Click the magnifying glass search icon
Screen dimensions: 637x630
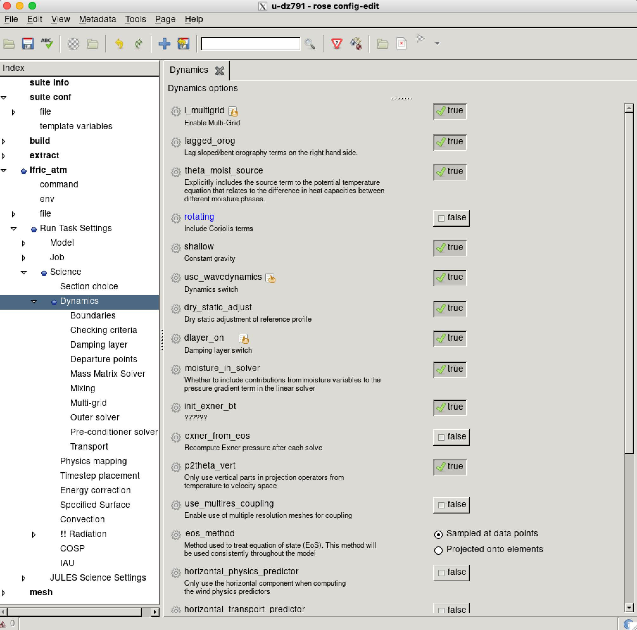point(310,43)
